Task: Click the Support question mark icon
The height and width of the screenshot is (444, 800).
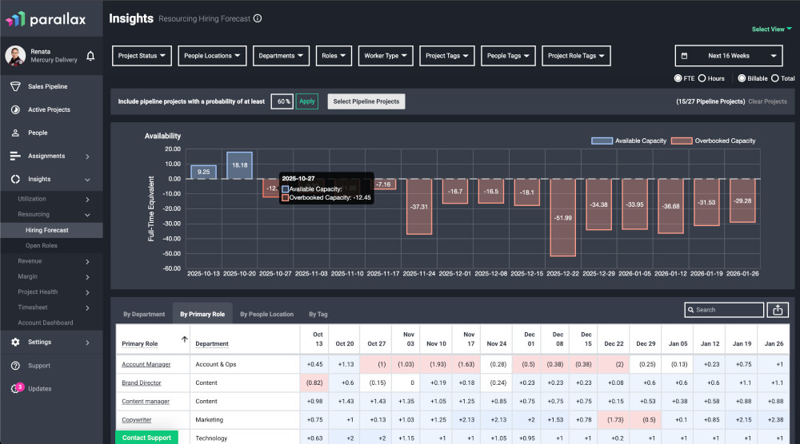Action: pos(14,366)
